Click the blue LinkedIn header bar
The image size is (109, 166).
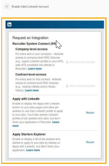pyautogui.click(x=55, y=24)
